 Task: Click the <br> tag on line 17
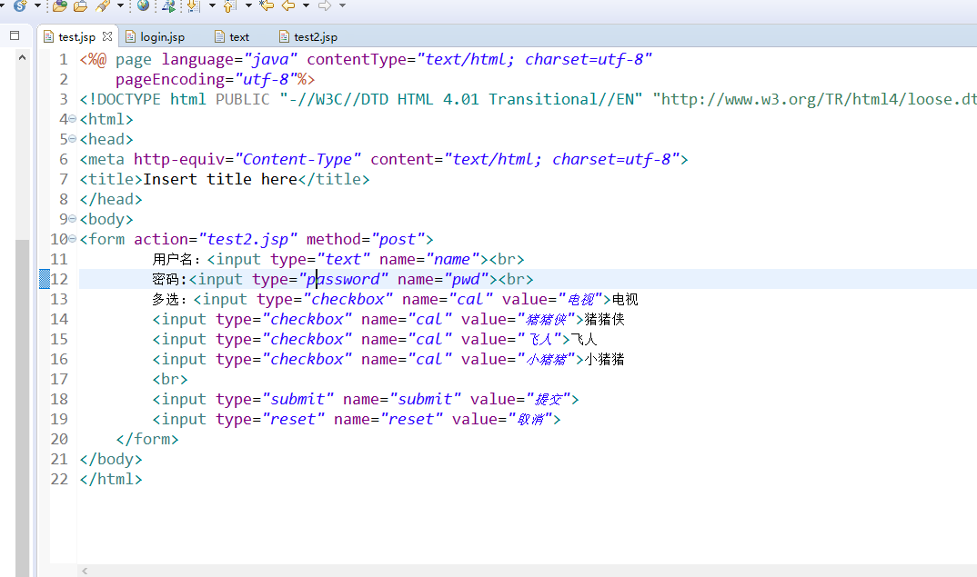[x=170, y=379]
